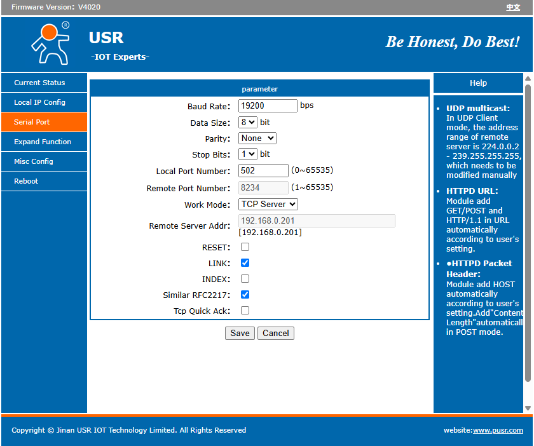Click the 'HTTPD Packet Header:' help heading
The width and height of the screenshot is (534, 446).
[x=479, y=269]
